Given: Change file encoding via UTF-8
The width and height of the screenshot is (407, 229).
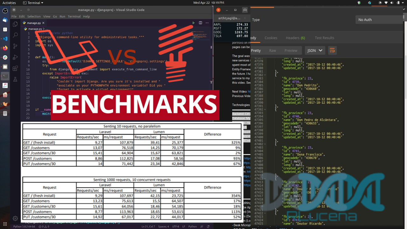Looking at the screenshot, I should coord(176,226).
